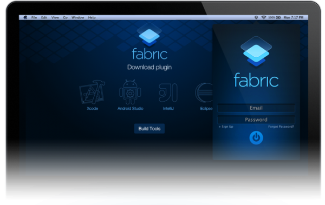This screenshot has width=325, height=205.
Task: Select the Eclipse plugin icon
Action: point(204,92)
